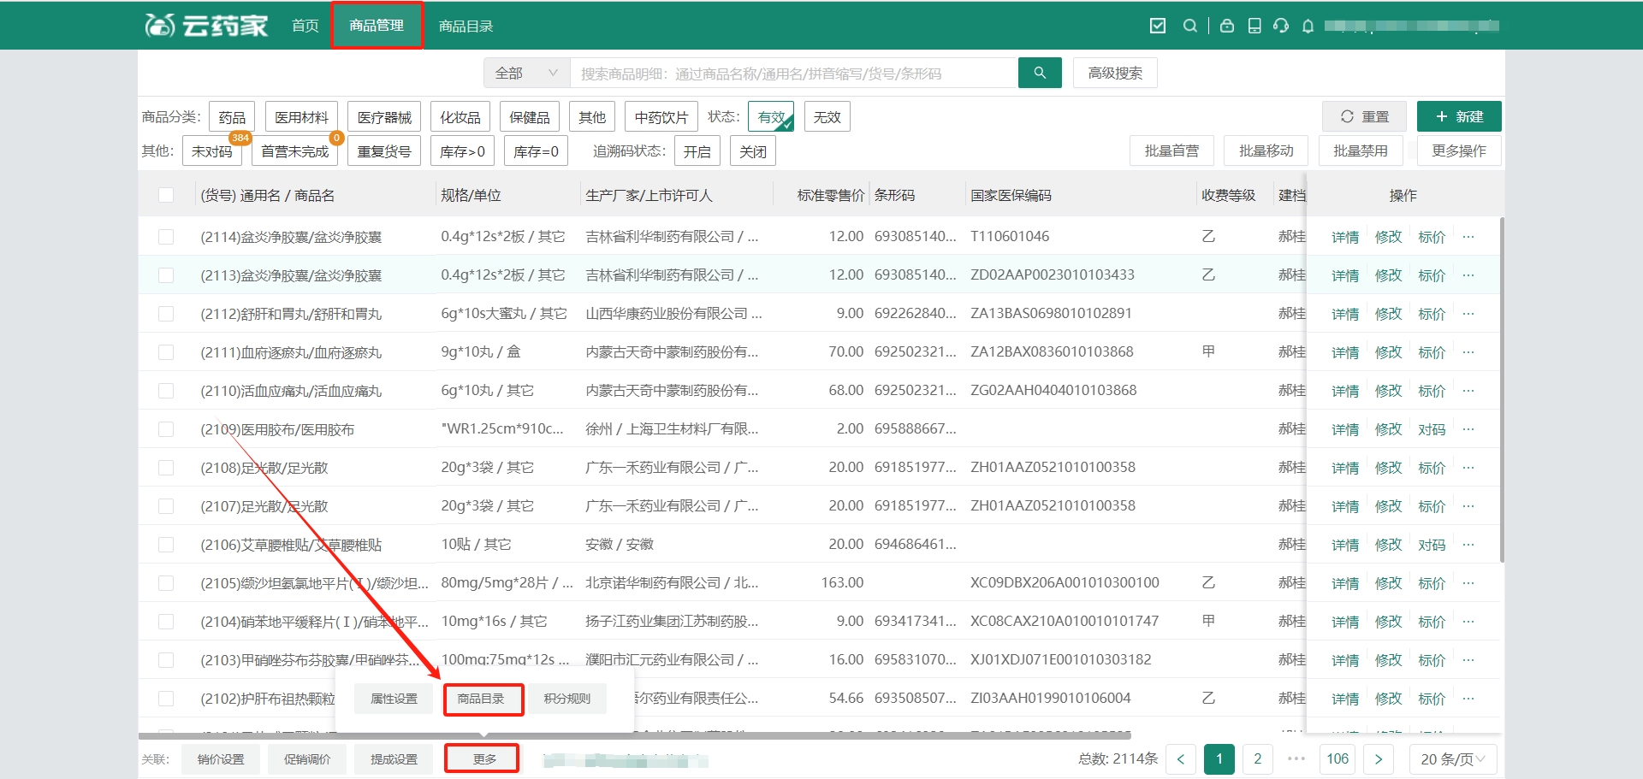The width and height of the screenshot is (1643, 779).
Task: Toggle the 无效 status filter
Action: point(827,117)
